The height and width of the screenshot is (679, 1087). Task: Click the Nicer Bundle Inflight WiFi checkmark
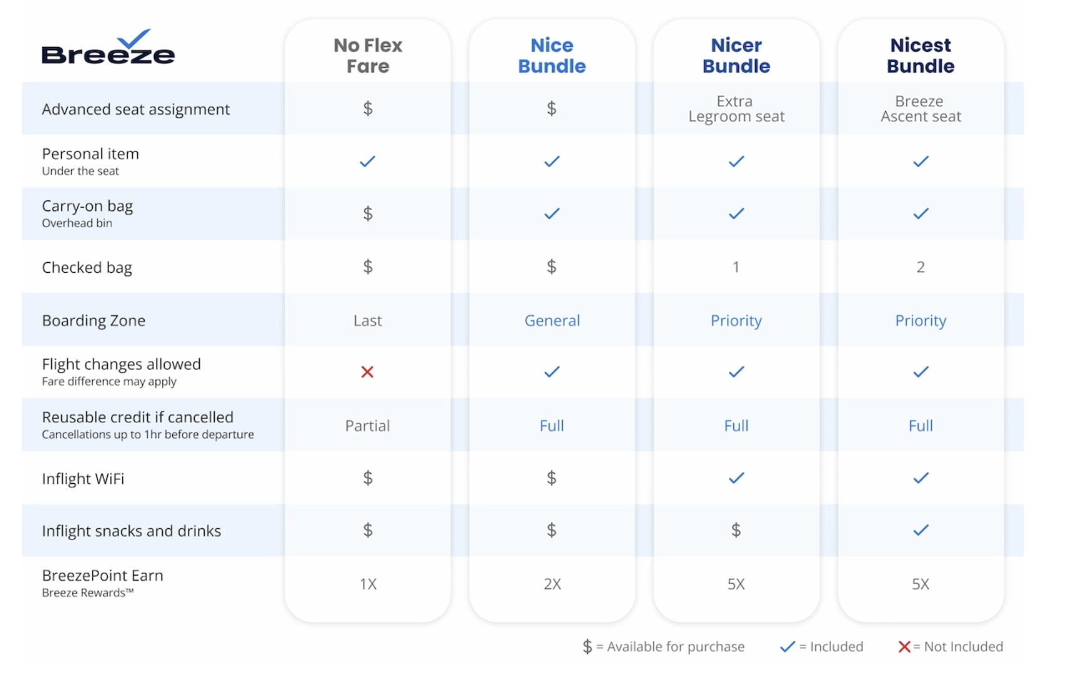point(736,478)
